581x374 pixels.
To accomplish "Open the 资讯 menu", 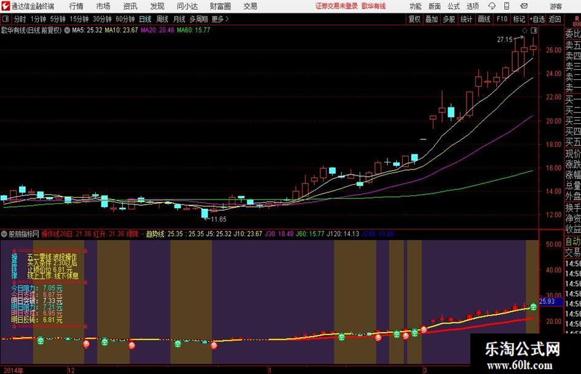I will [x=130, y=6].
